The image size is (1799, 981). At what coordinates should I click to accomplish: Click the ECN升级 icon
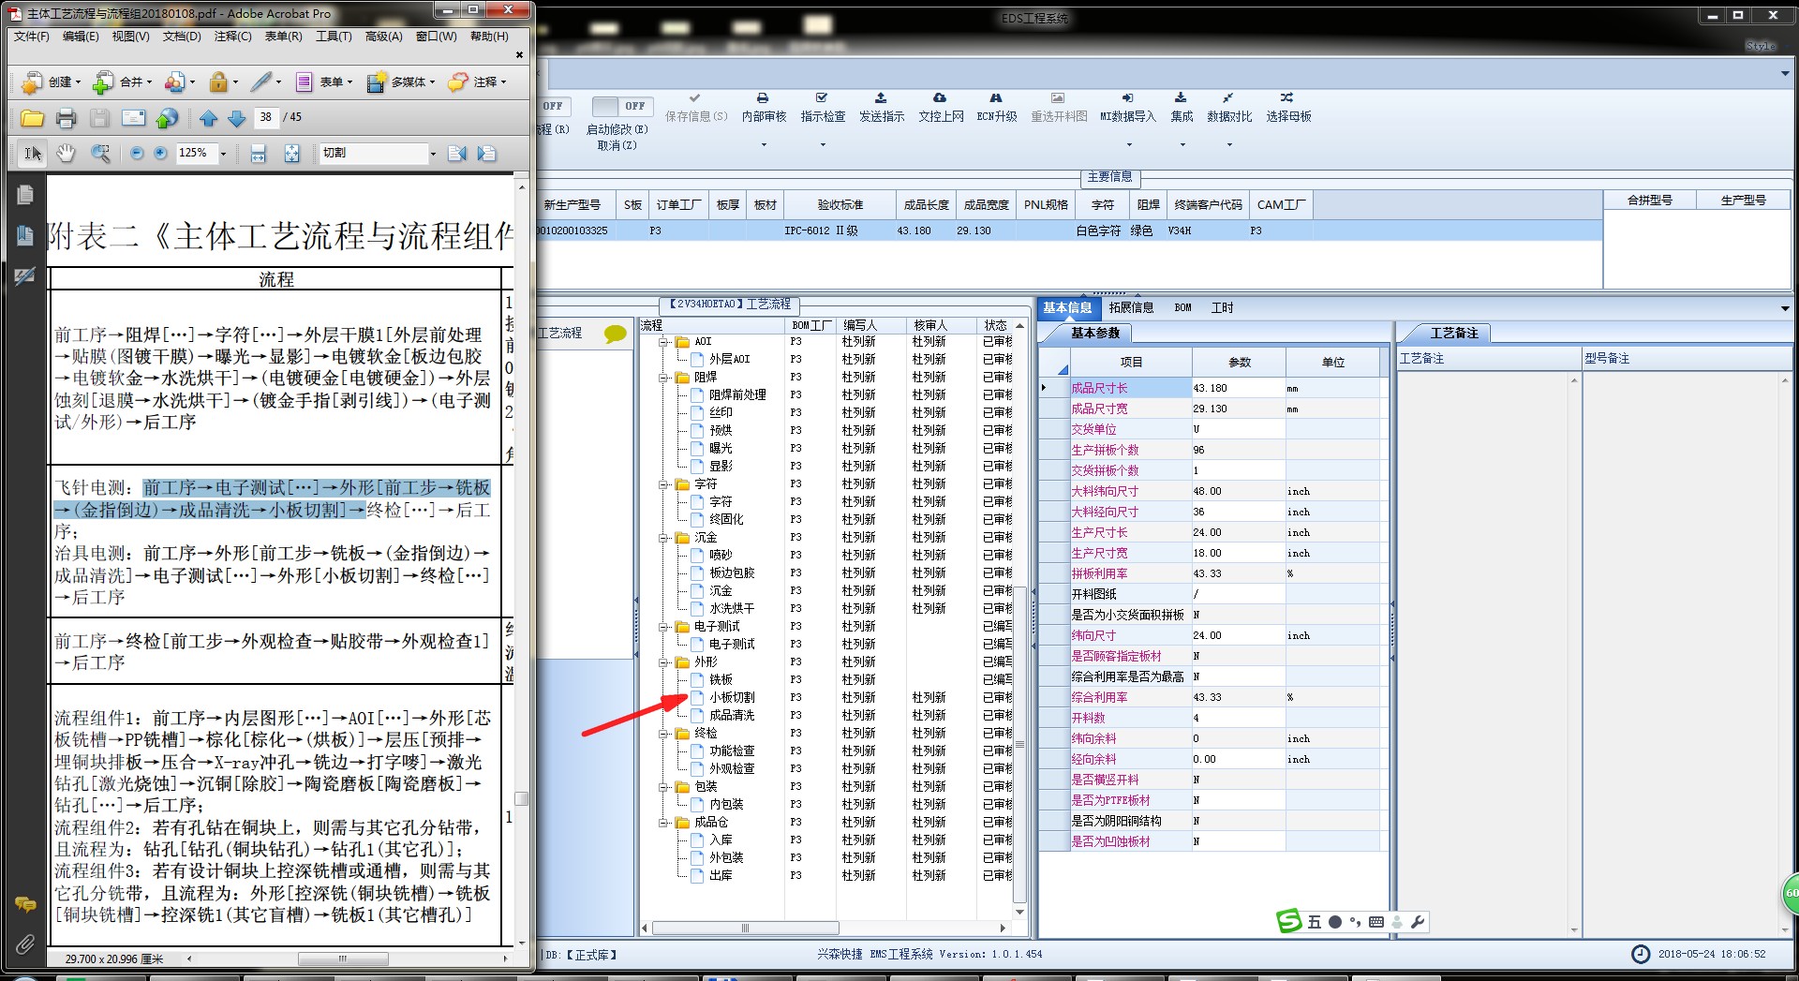996,97
